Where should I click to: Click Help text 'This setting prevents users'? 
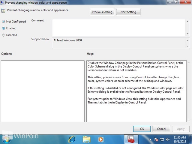point(133,79)
